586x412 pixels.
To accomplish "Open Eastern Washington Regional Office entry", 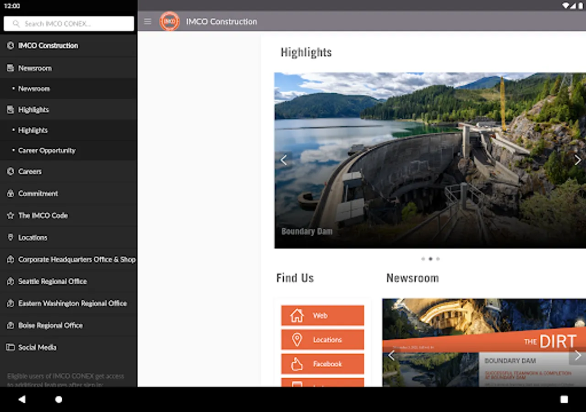I will [x=69, y=304].
